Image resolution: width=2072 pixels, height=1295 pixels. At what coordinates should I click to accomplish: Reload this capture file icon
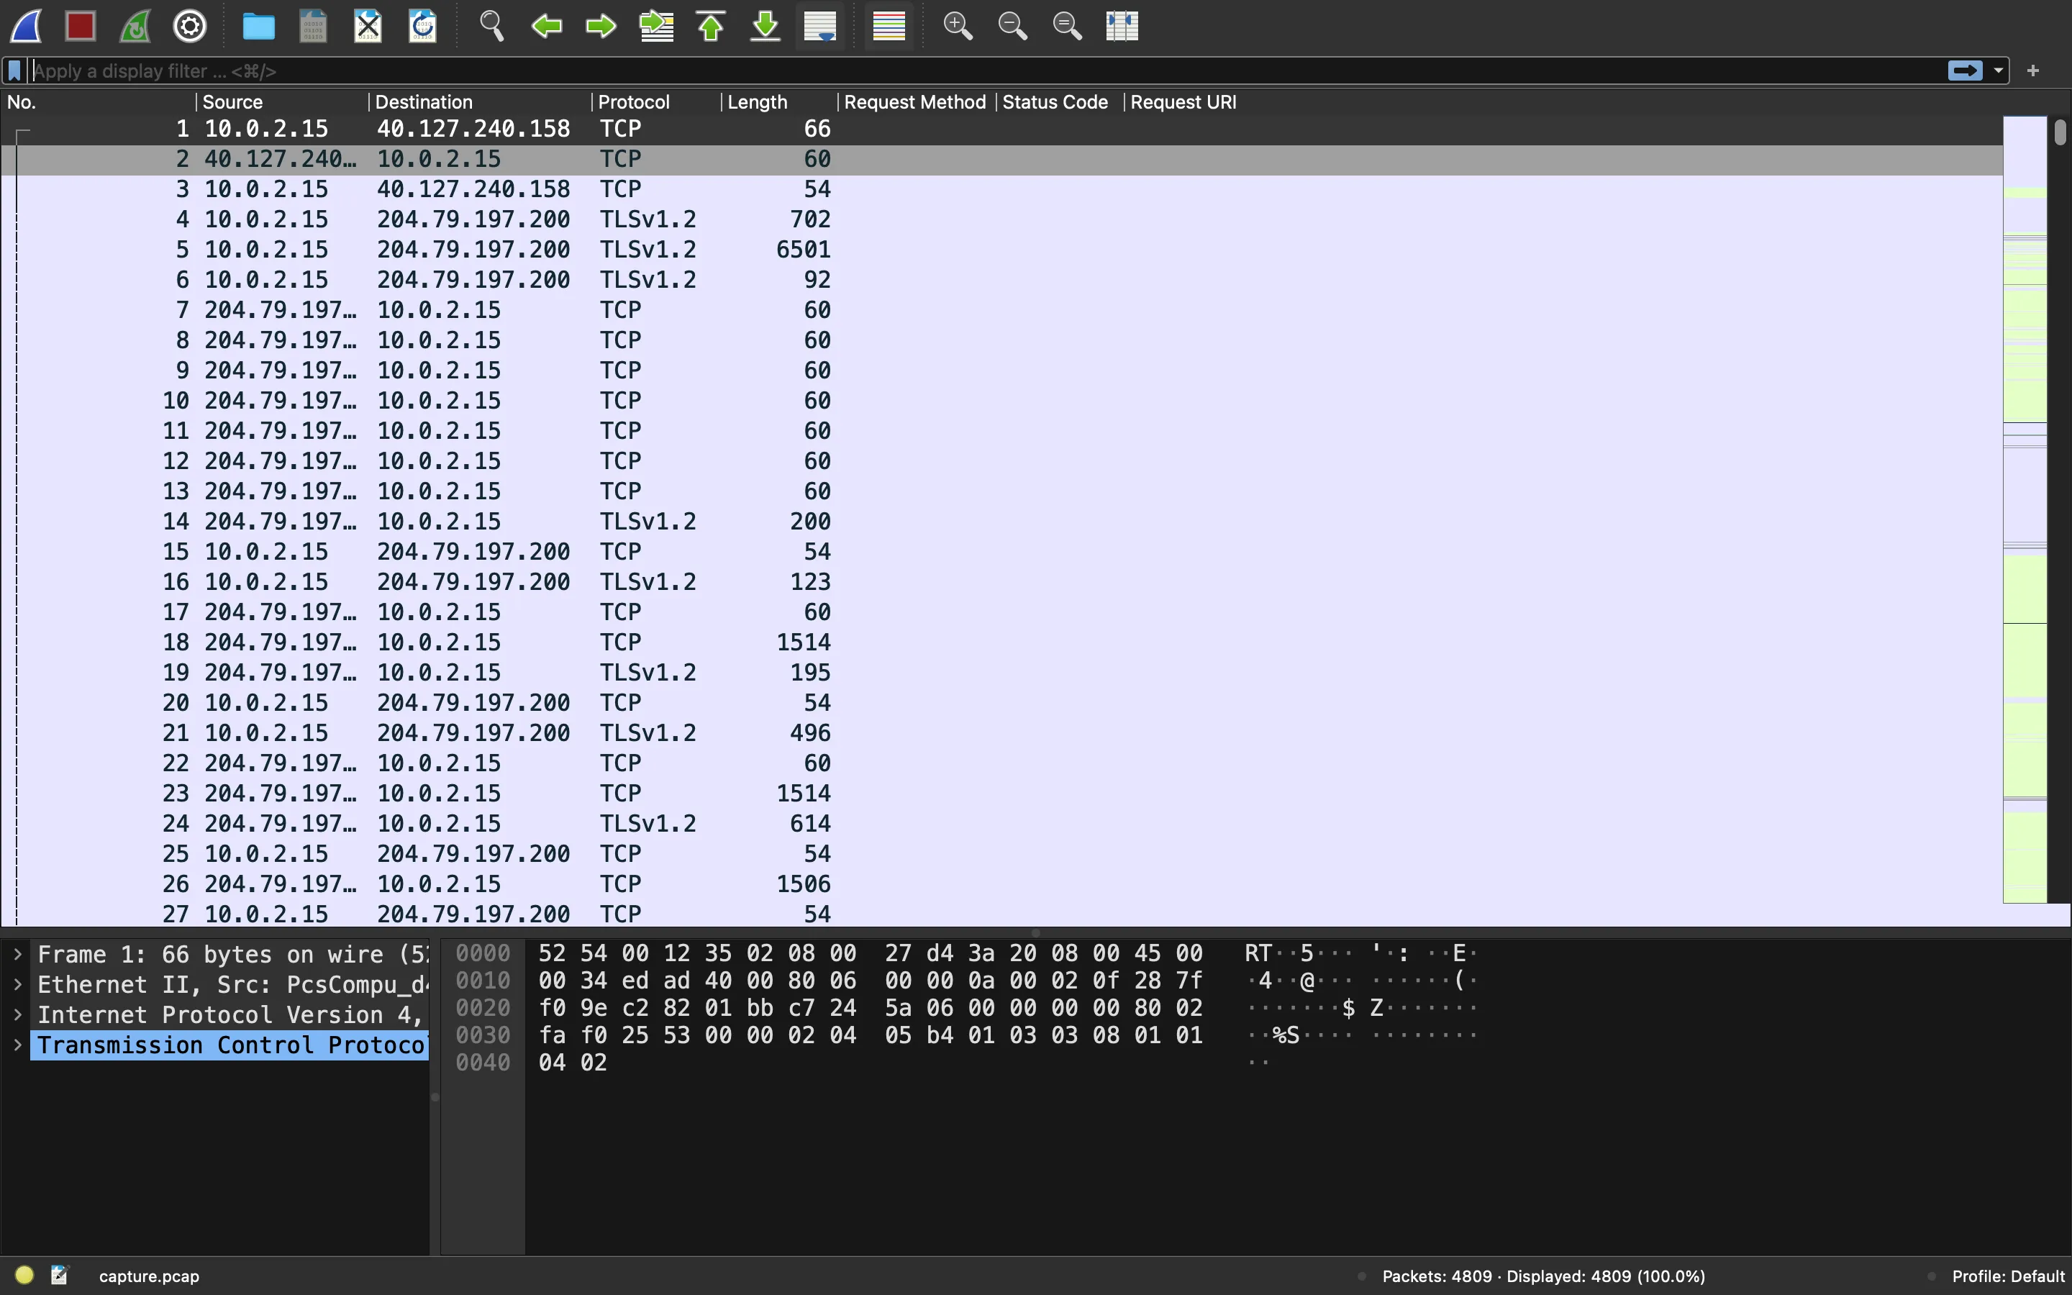click(423, 26)
